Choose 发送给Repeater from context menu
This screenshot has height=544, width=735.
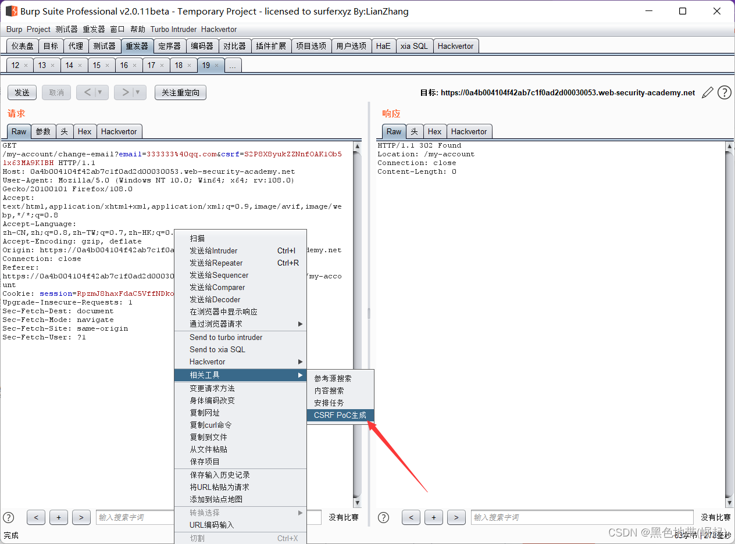tap(240, 263)
